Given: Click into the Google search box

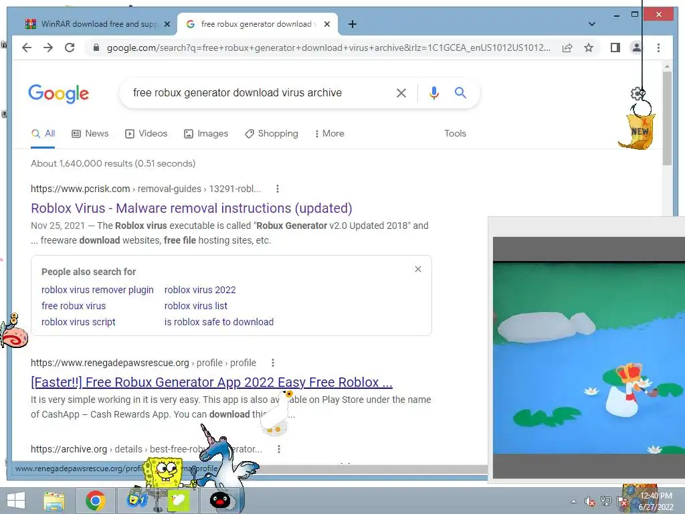Looking at the screenshot, I should (237, 92).
